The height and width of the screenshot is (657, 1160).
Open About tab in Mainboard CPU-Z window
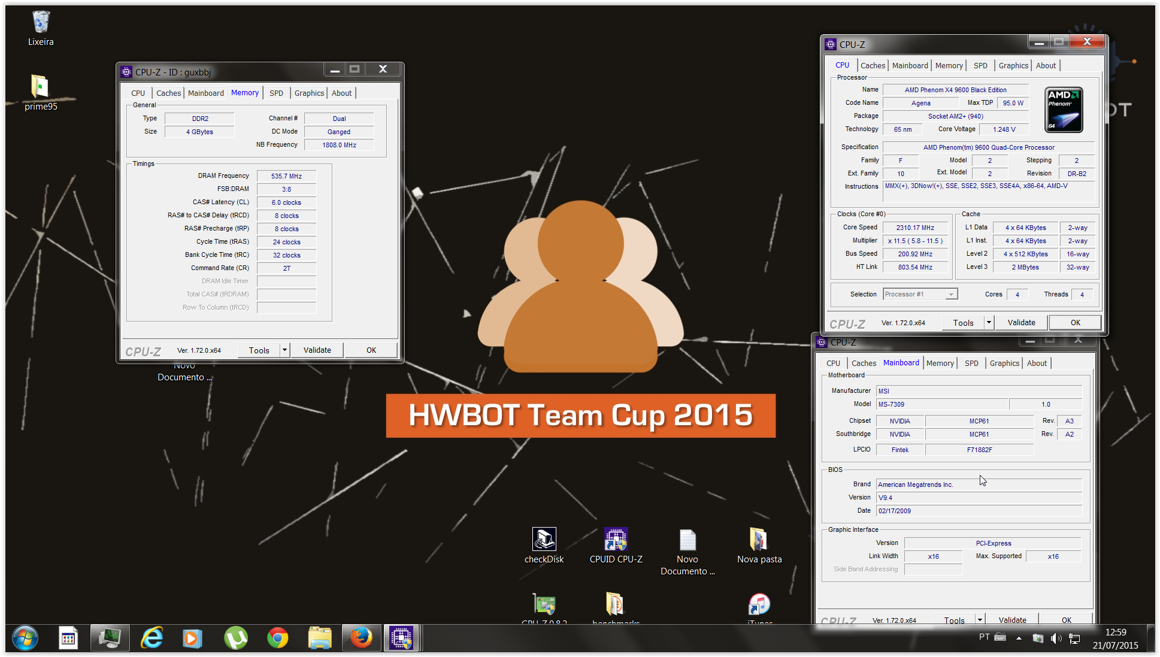click(1037, 363)
